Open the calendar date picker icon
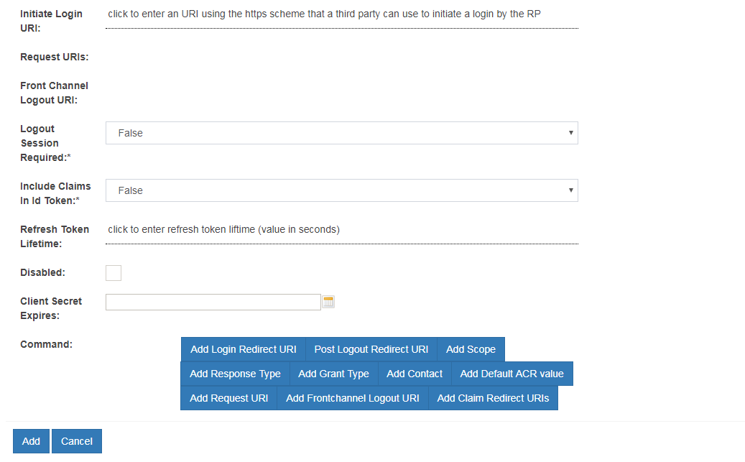Image resolution: width=745 pixels, height=462 pixels. 328,302
